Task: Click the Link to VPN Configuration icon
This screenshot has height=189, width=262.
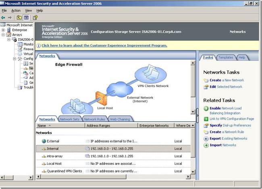Action: tap(206, 119)
